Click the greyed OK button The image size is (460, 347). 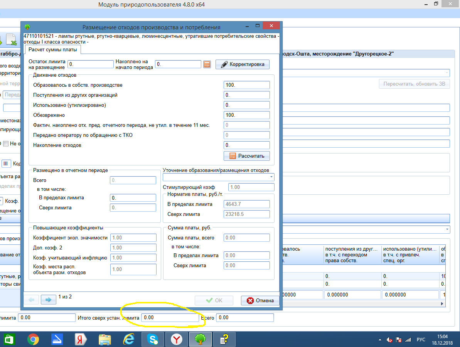click(x=214, y=300)
